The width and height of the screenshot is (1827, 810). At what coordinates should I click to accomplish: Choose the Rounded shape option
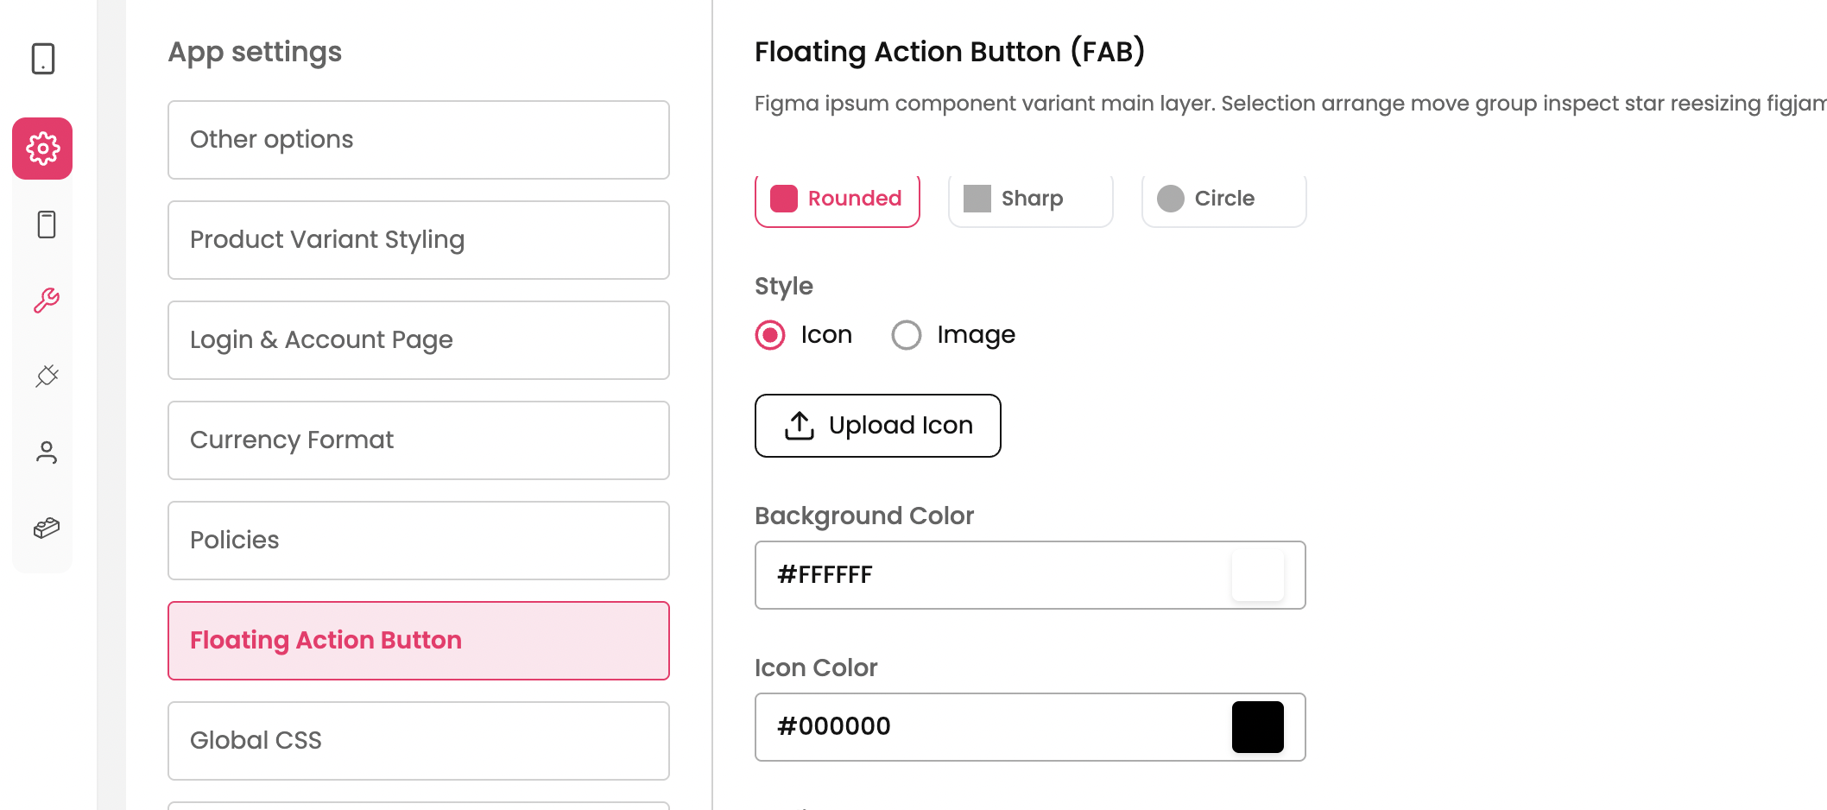837,199
